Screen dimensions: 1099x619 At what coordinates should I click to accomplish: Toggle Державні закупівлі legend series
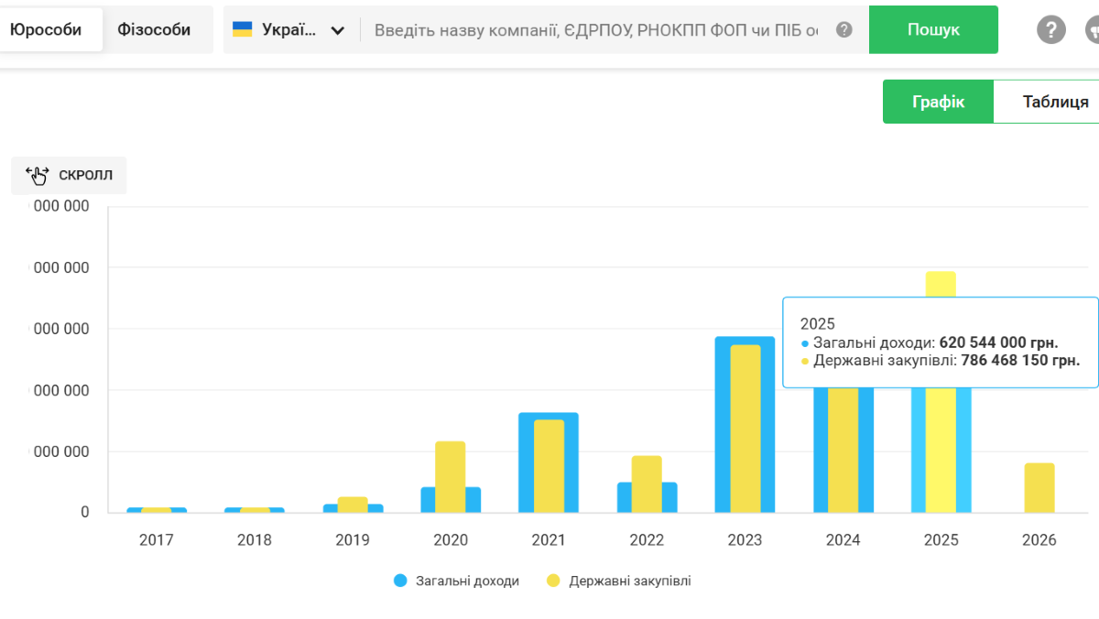[619, 581]
